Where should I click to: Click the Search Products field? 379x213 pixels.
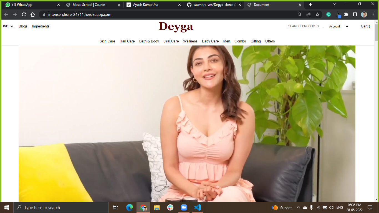point(305,26)
